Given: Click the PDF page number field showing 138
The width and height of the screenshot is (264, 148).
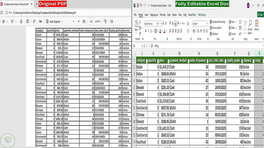Looking at the screenshot, I should click(x=91, y=22).
